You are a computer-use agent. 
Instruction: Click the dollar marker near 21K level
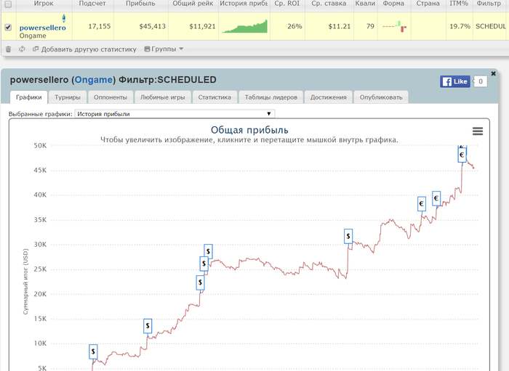200,282
